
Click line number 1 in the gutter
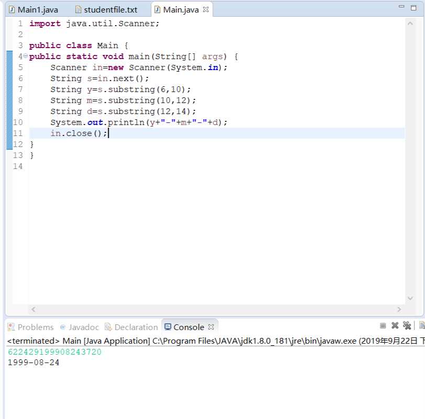point(20,24)
